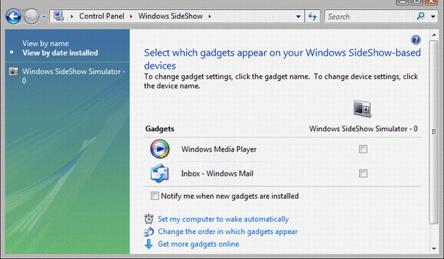
Task: Expand the arrow after Windows SideShow breadcrumb
Action: pos(210,17)
